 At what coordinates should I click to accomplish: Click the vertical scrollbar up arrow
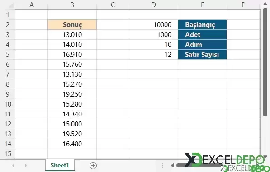tap(265, 4)
